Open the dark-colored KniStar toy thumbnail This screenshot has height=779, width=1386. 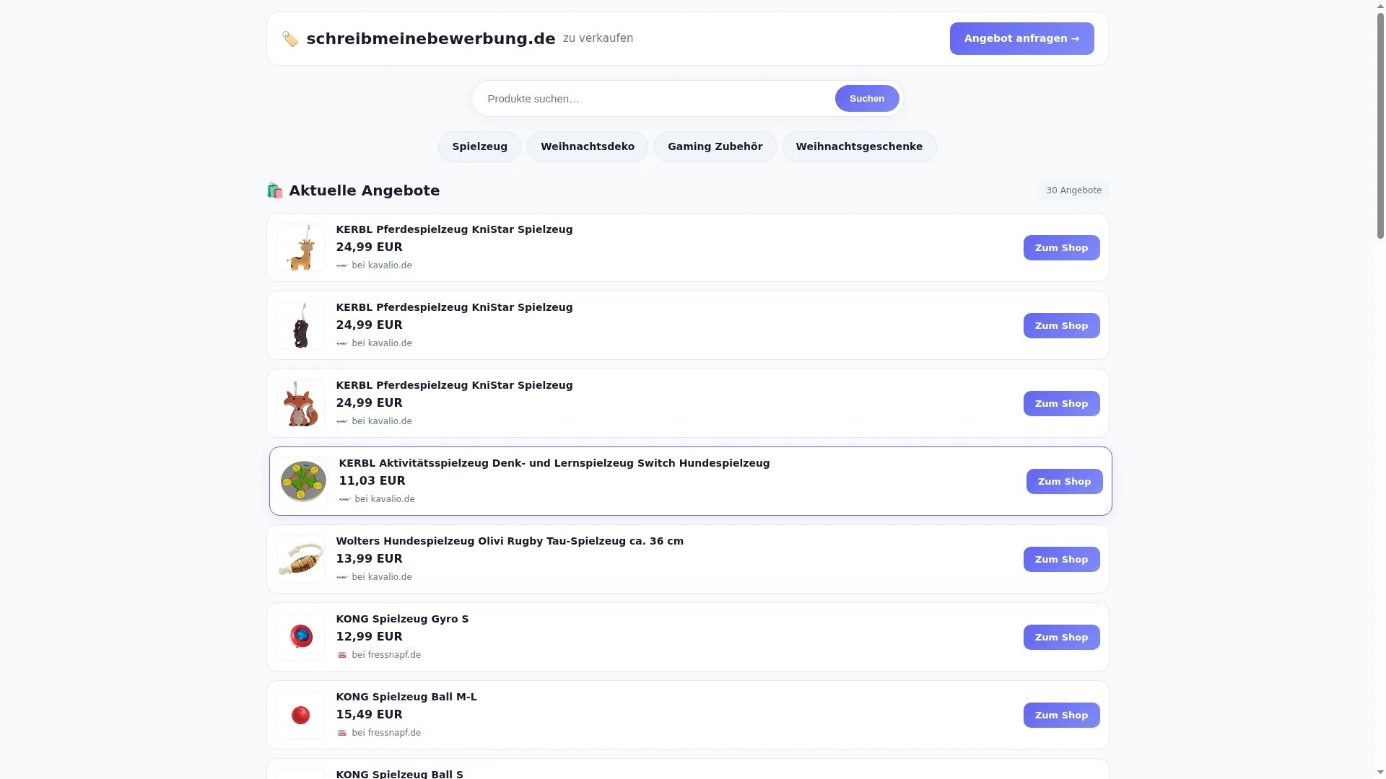(301, 325)
